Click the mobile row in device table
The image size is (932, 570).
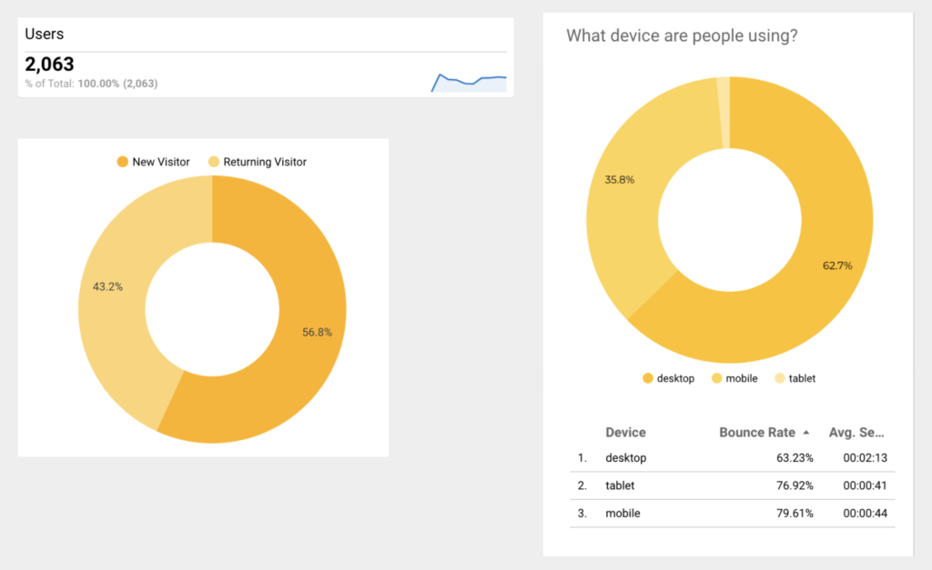[x=733, y=513]
